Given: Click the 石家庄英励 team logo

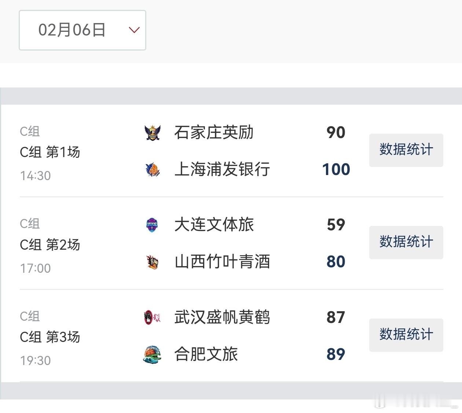Looking at the screenshot, I should click(x=153, y=133).
